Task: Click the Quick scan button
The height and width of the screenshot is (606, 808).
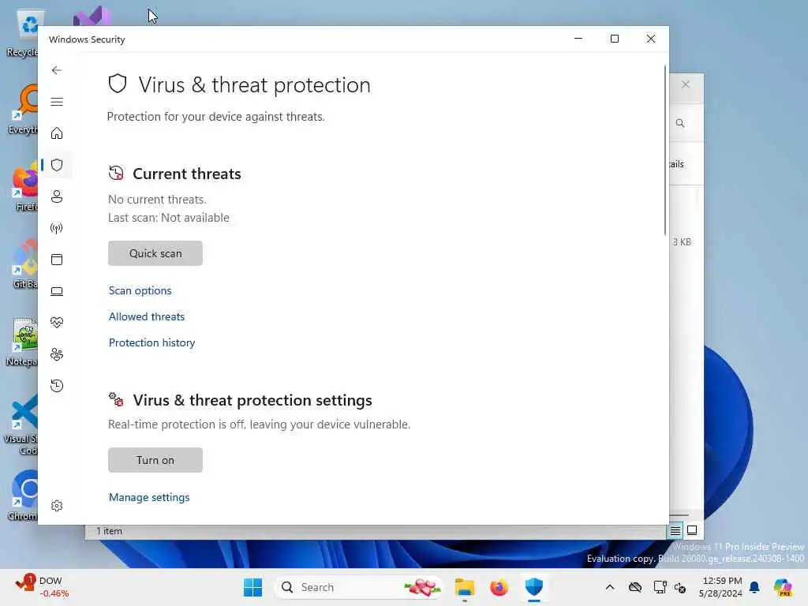Action: tap(155, 253)
